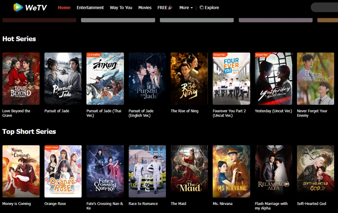
Task: Click the title 'Fourever You Part 2 (Uncut Ver.)'
Action: [229, 113]
